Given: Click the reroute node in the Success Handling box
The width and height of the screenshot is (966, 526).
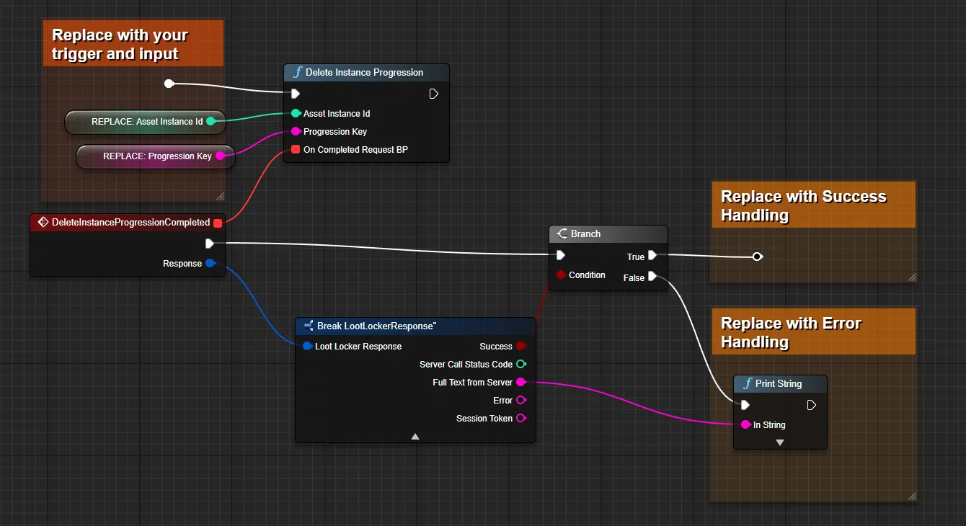Looking at the screenshot, I should [757, 257].
